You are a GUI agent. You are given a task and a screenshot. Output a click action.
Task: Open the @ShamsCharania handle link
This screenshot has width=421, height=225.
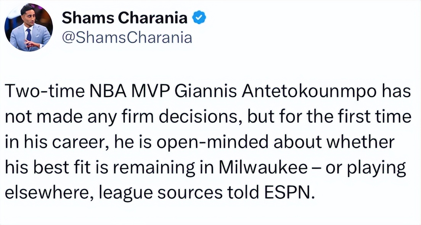[127, 38]
